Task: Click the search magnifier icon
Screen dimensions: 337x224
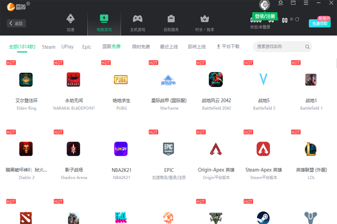Action: click(x=308, y=47)
